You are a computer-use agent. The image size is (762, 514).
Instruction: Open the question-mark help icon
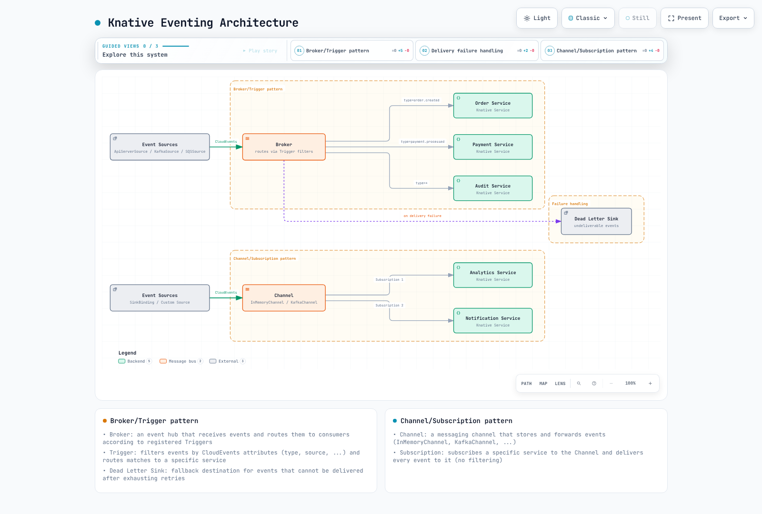pos(594,384)
